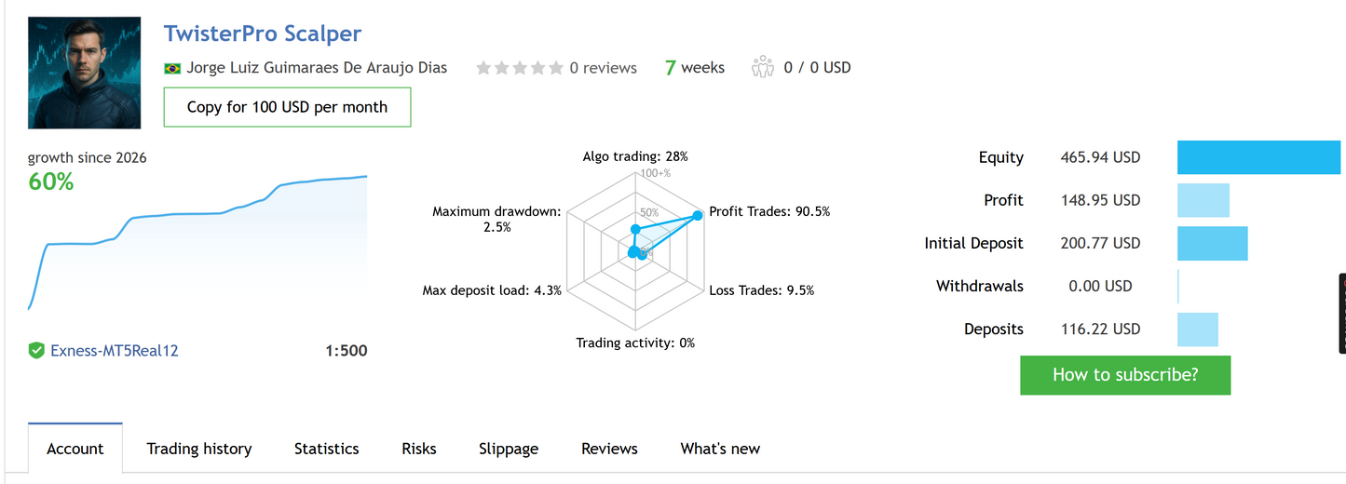Open the Reviews tab
This screenshot has width=1346, height=484.
609,449
